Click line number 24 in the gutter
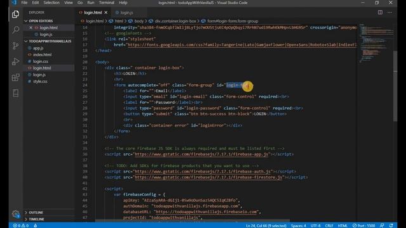The width and height of the screenshot is (406, 228). (x=85, y=85)
